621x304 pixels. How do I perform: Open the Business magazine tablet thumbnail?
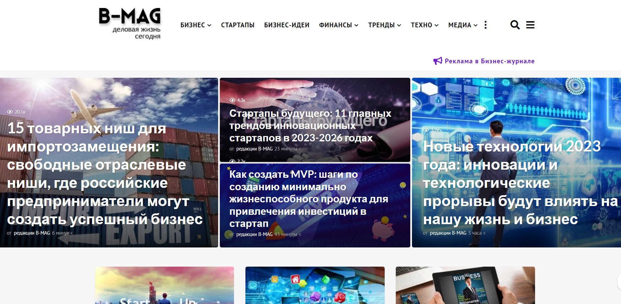(x=465, y=285)
